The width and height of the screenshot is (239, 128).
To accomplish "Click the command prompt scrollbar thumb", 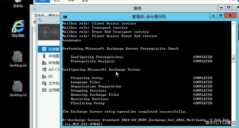I will tap(233, 59).
